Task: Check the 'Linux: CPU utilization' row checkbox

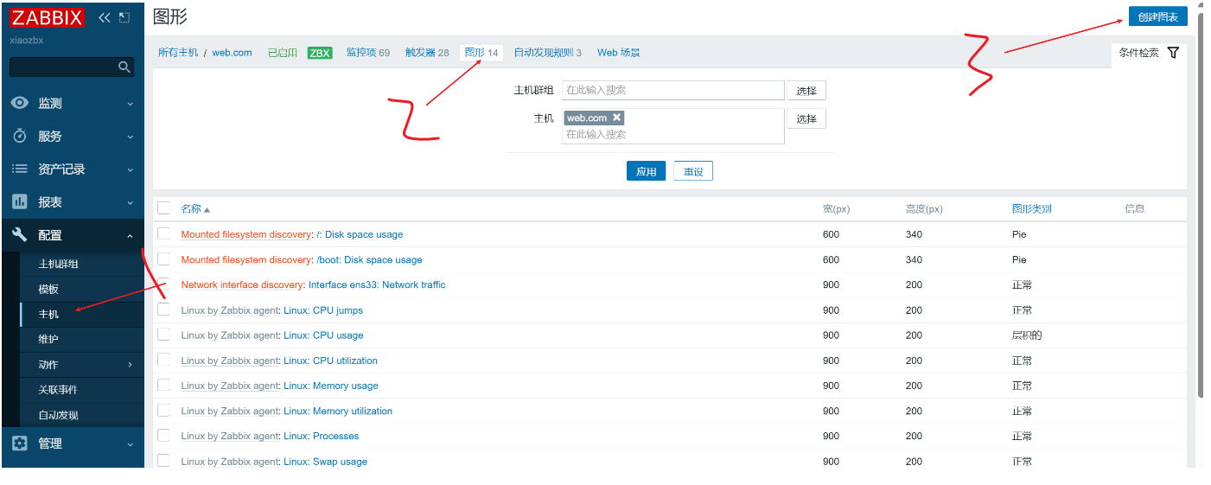Action: pyautogui.click(x=163, y=360)
